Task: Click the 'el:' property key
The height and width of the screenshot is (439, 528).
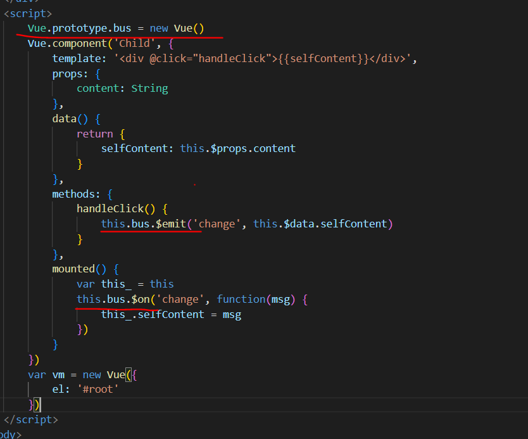Action: coord(61,390)
